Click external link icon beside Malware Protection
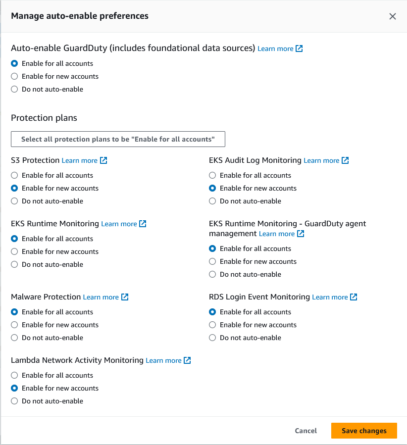Image resolution: width=407 pixels, height=445 pixels. (125, 297)
